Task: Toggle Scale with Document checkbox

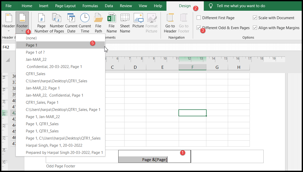Action: tap(255, 18)
